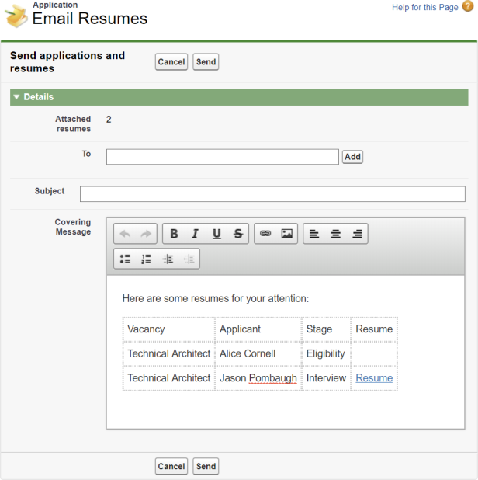Apply underline formatting in the editor

(216, 234)
